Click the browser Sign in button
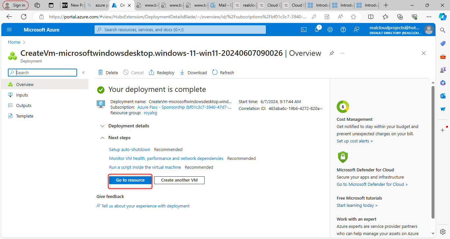The height and width of the screenshot is (239, 450). tap(15, 5)
